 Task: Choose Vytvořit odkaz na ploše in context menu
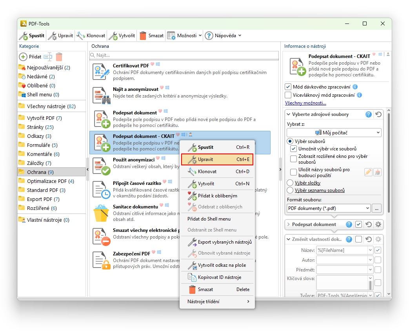coord(217,265)
